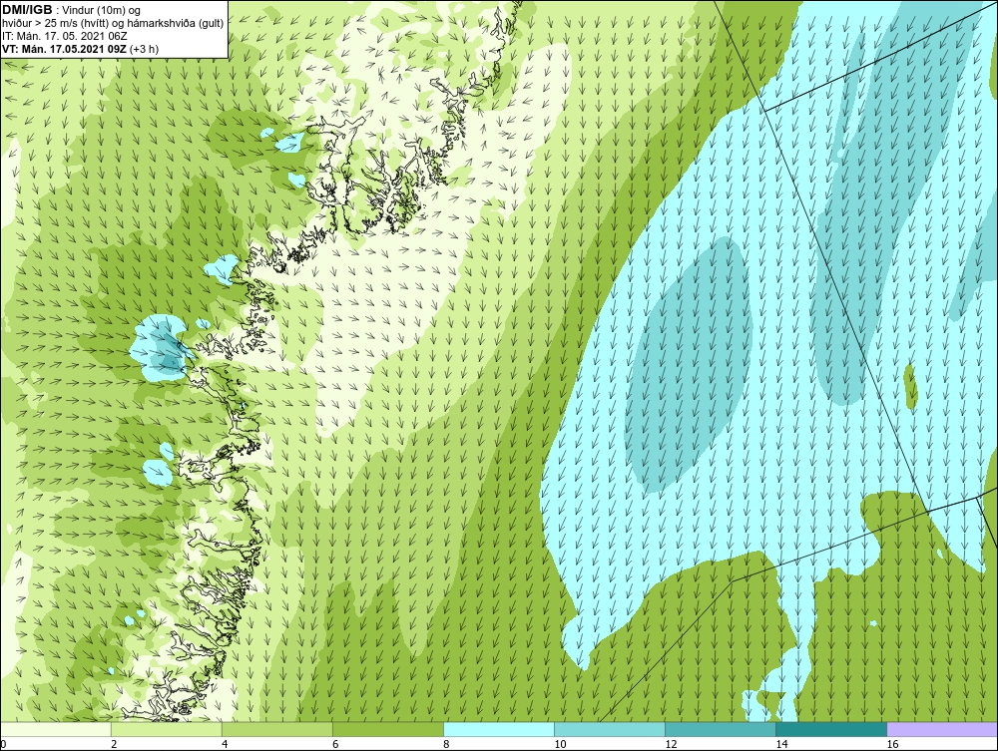Click the 2–4 m/s light green legend swatch

[166, 729]
